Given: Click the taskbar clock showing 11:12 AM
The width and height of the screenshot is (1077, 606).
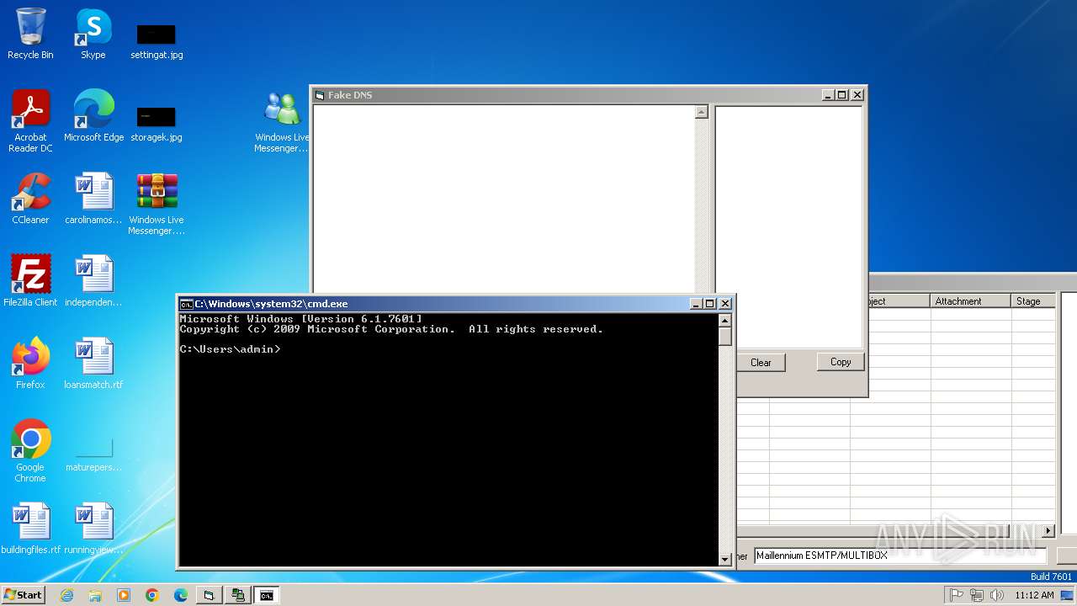Looking at the screenshot, I should 1034,595.
